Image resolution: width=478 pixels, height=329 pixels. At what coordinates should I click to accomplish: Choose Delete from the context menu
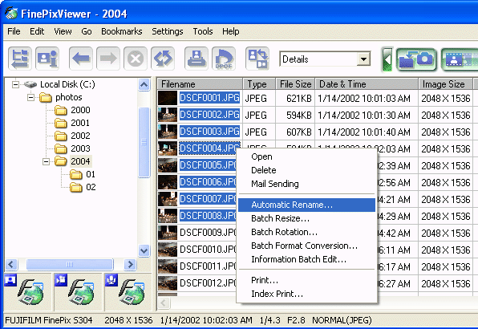pyautogui.click(x=306, y=170)
